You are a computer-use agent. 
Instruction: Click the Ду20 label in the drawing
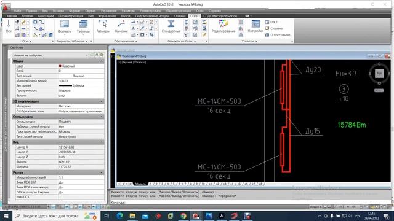313,69
